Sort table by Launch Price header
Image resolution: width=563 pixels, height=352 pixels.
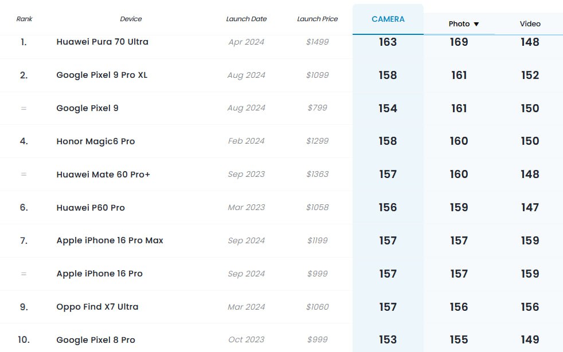[x=318, y=19]
